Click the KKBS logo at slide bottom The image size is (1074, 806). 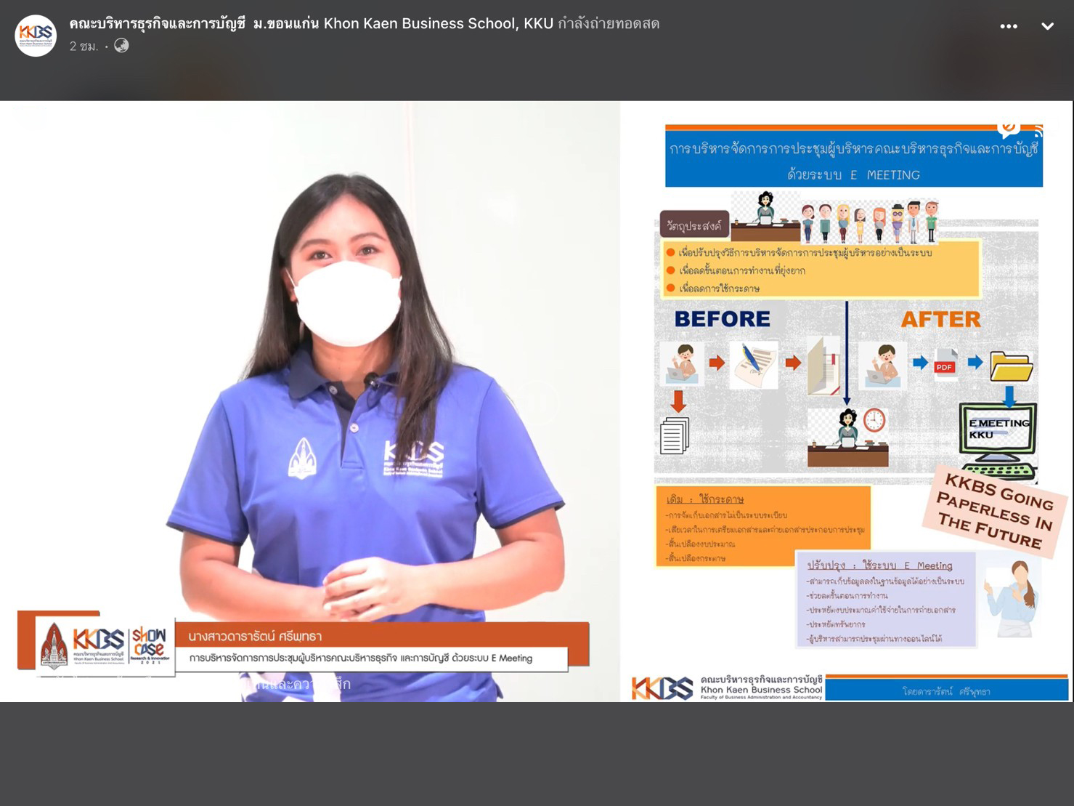tap(662, 688)
